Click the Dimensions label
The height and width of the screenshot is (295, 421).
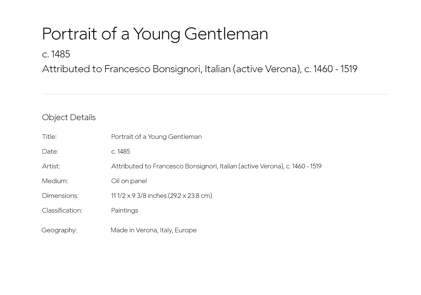pyautogui.click(x=60, y=196)
